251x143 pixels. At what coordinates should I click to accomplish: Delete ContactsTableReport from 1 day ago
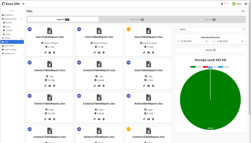(x=103, y=86)
